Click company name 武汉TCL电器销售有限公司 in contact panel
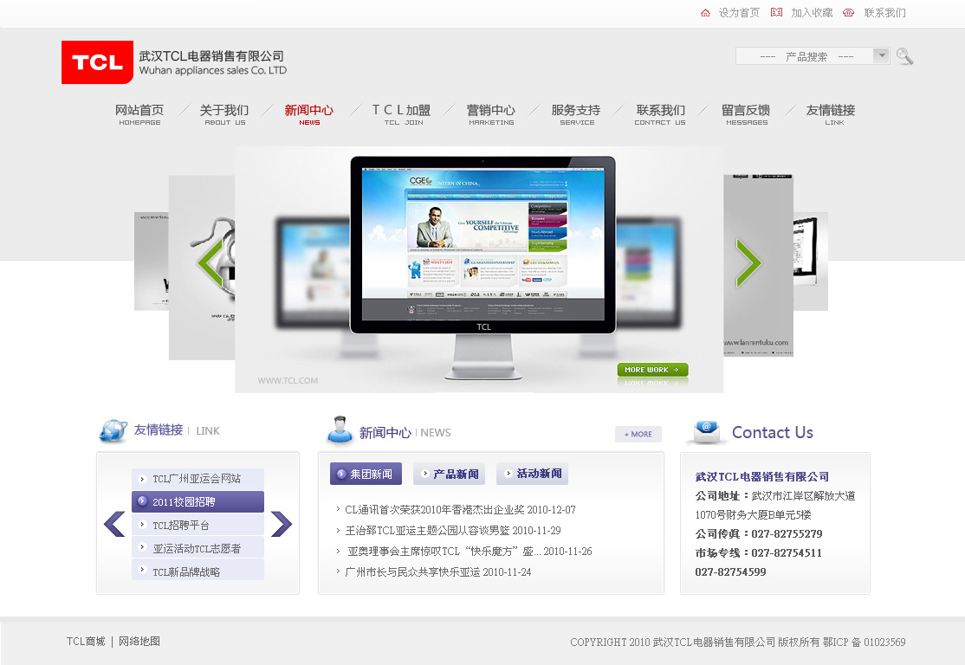The image size is (965, 665). point(762,477)
